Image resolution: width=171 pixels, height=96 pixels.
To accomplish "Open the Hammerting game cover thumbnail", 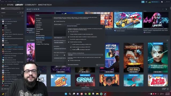I will pyautogui.click(x=134, y=58).
